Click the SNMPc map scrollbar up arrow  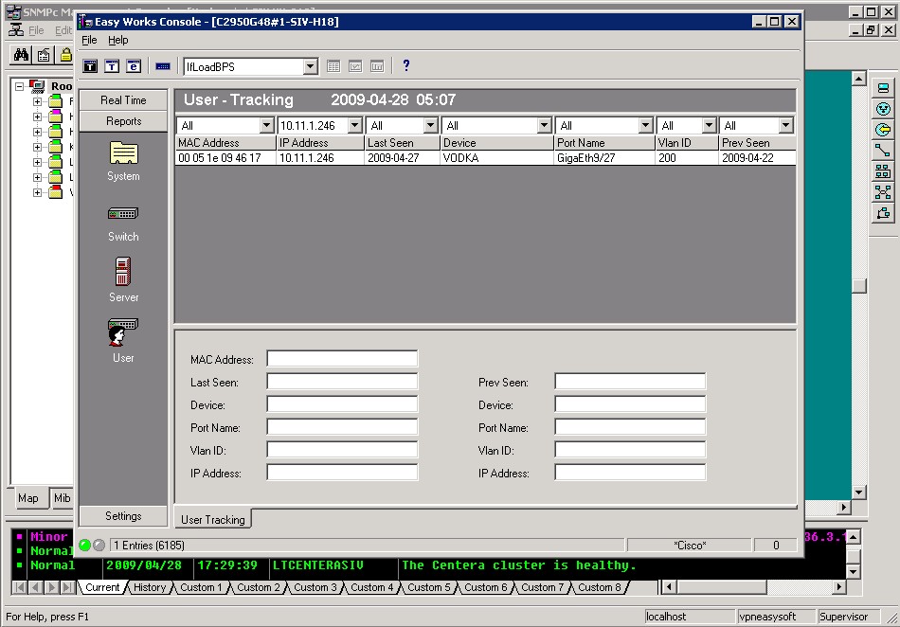[858, 78]
